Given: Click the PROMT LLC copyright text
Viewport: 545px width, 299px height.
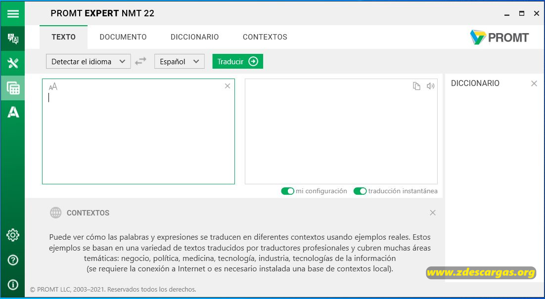Looking at the screenshot, I should pyautogui.click(x=113, y=289).
